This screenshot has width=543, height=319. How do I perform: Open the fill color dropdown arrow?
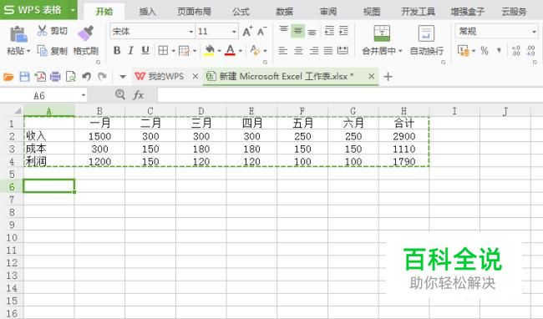(x=219, y=51)
